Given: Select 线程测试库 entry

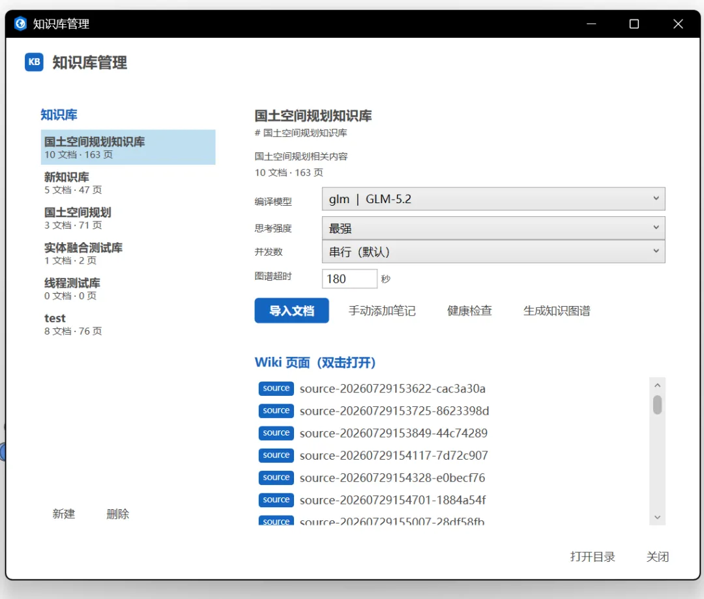Looking at the screenshot, I should (128, 288).
